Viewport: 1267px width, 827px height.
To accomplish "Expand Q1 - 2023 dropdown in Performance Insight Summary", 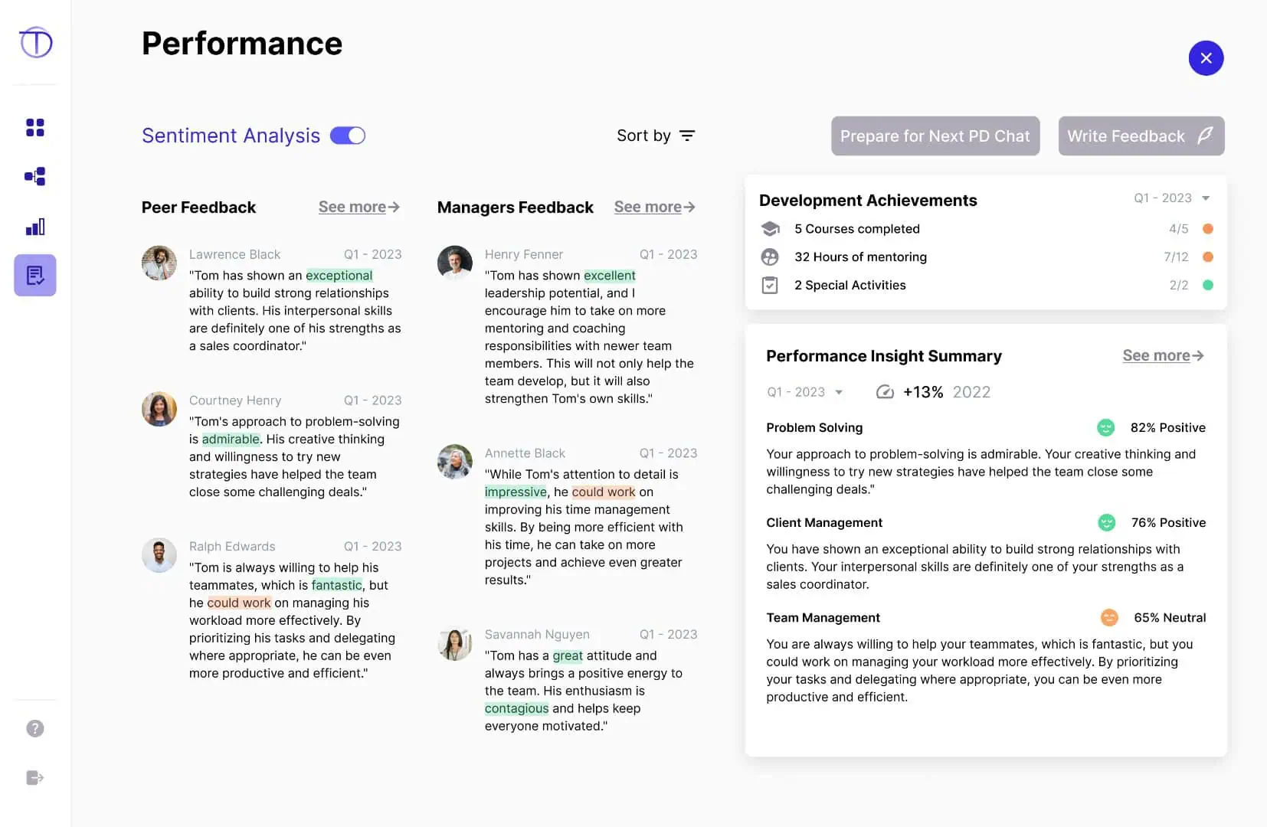I will click(805, 392).
